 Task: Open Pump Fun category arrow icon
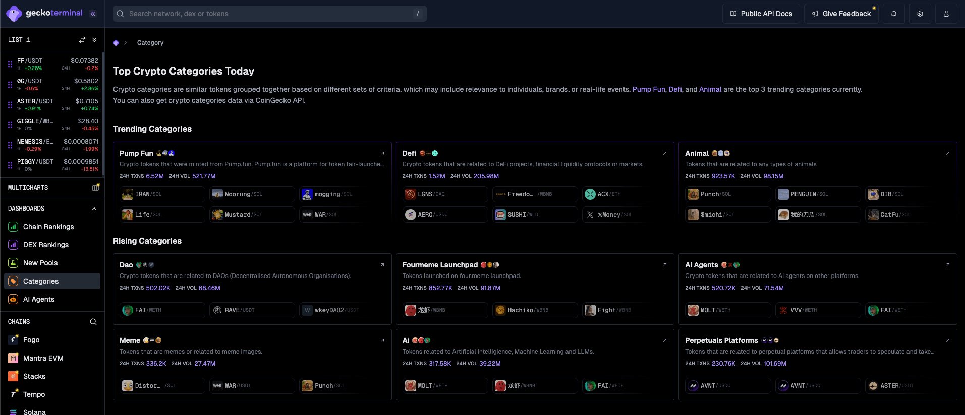382,153
